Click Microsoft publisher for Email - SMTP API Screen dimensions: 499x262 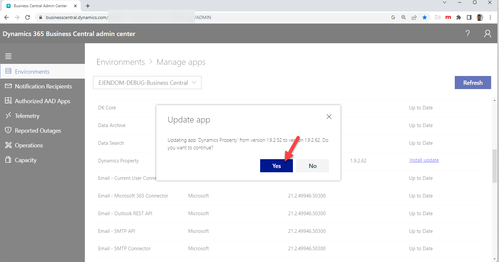point(198,231)
